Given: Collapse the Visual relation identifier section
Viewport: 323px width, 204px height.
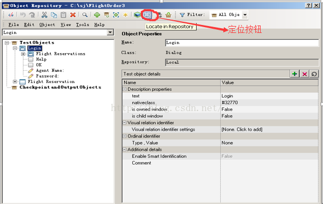Looking at the screenshot, I should click(124, 123).
